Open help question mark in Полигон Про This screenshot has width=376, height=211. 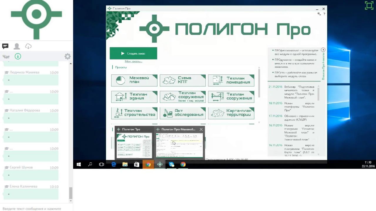pos(324,14)
